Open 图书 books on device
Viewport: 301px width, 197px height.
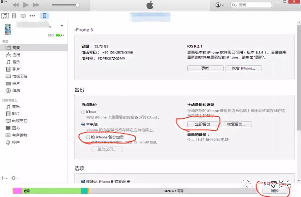click(x=13, y=128)
